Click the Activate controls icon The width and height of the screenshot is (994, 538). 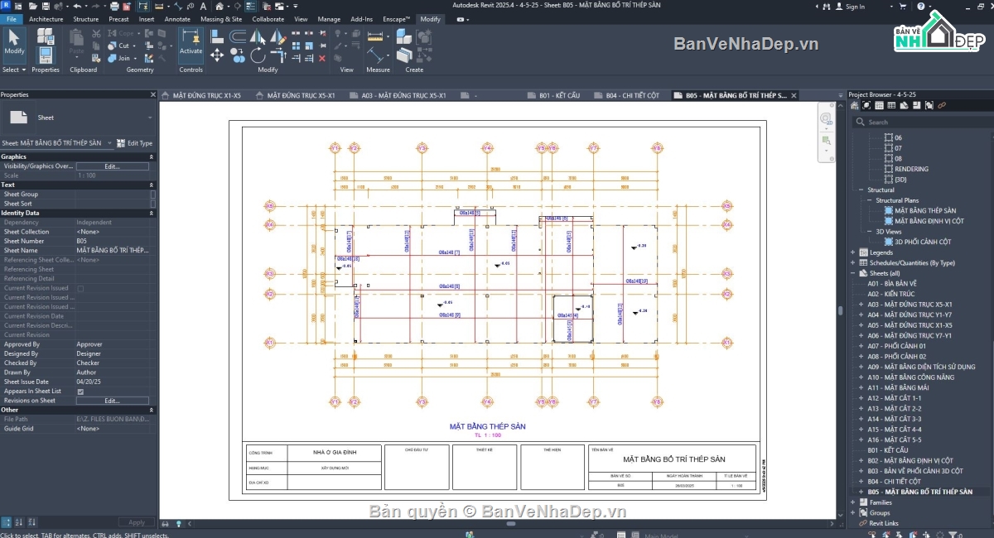tap(191, 41)
